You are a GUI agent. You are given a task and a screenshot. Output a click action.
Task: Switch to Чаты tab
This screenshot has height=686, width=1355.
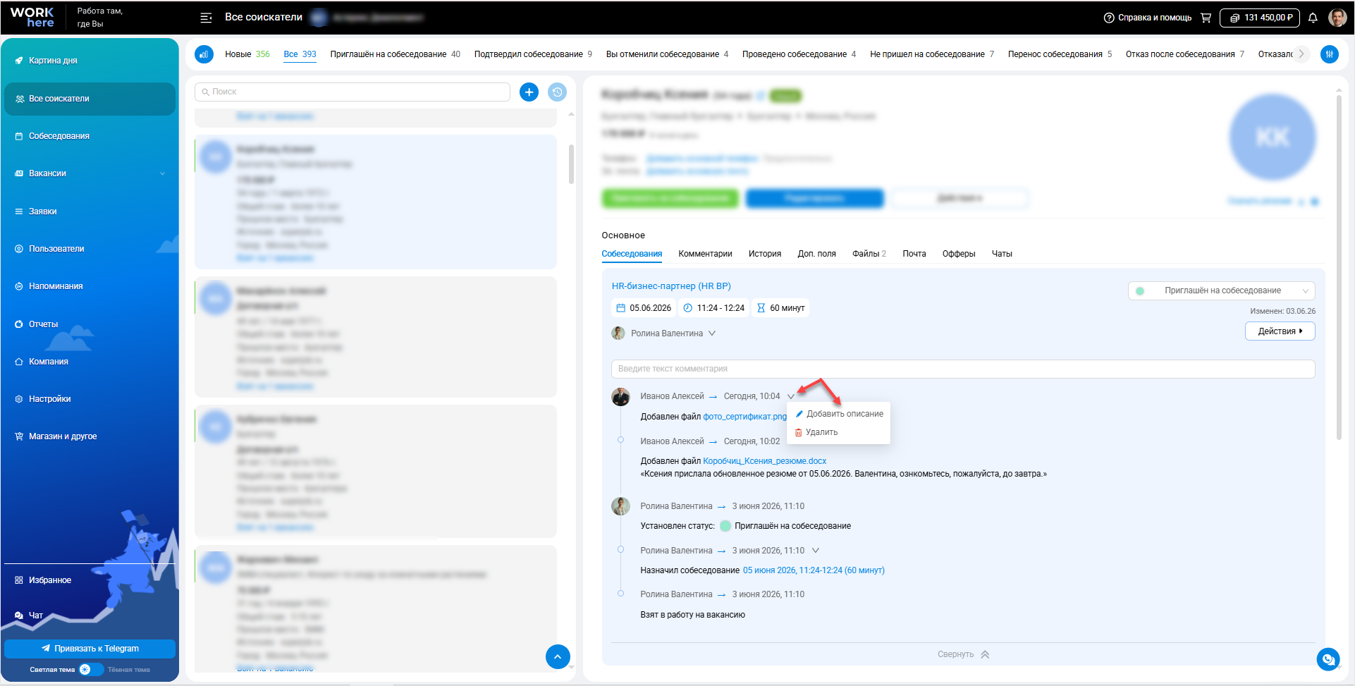click(1002, 254)
